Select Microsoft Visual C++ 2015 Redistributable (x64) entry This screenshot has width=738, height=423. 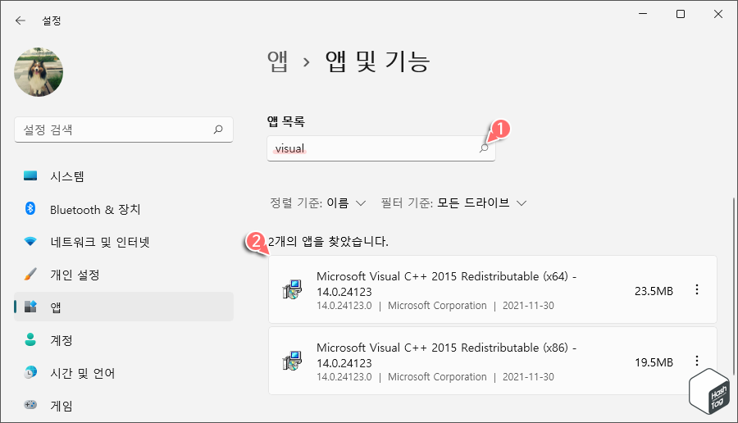[492, 289]
